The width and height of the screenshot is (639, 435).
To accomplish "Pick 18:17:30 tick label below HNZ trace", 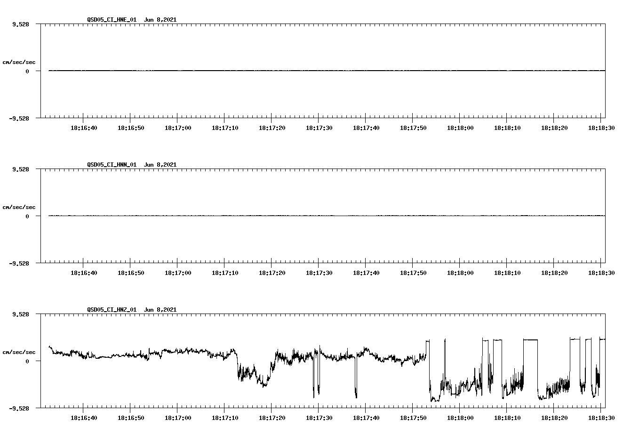I will click(x=319, y=418).
